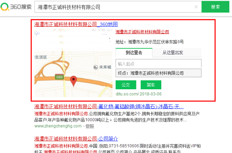Click the 驾车 route button
Image resolution: width=232 pixels, height=153 pixels.
[151, 85]
